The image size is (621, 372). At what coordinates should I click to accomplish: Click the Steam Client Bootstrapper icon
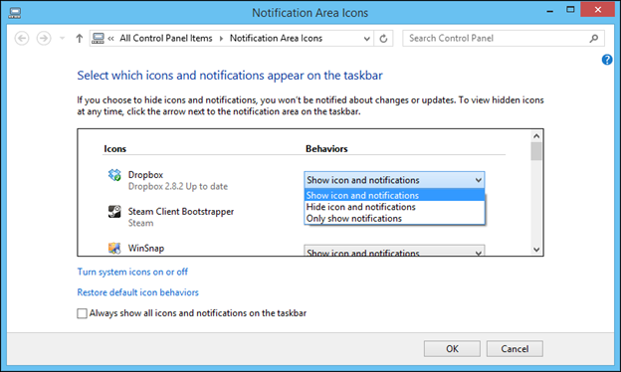pos(114,211)
